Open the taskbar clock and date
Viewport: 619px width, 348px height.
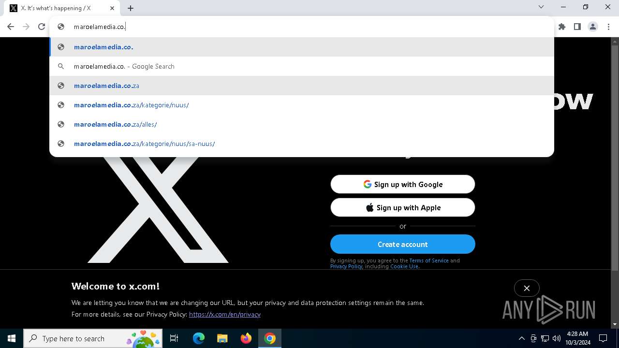[x=578, y=338]
